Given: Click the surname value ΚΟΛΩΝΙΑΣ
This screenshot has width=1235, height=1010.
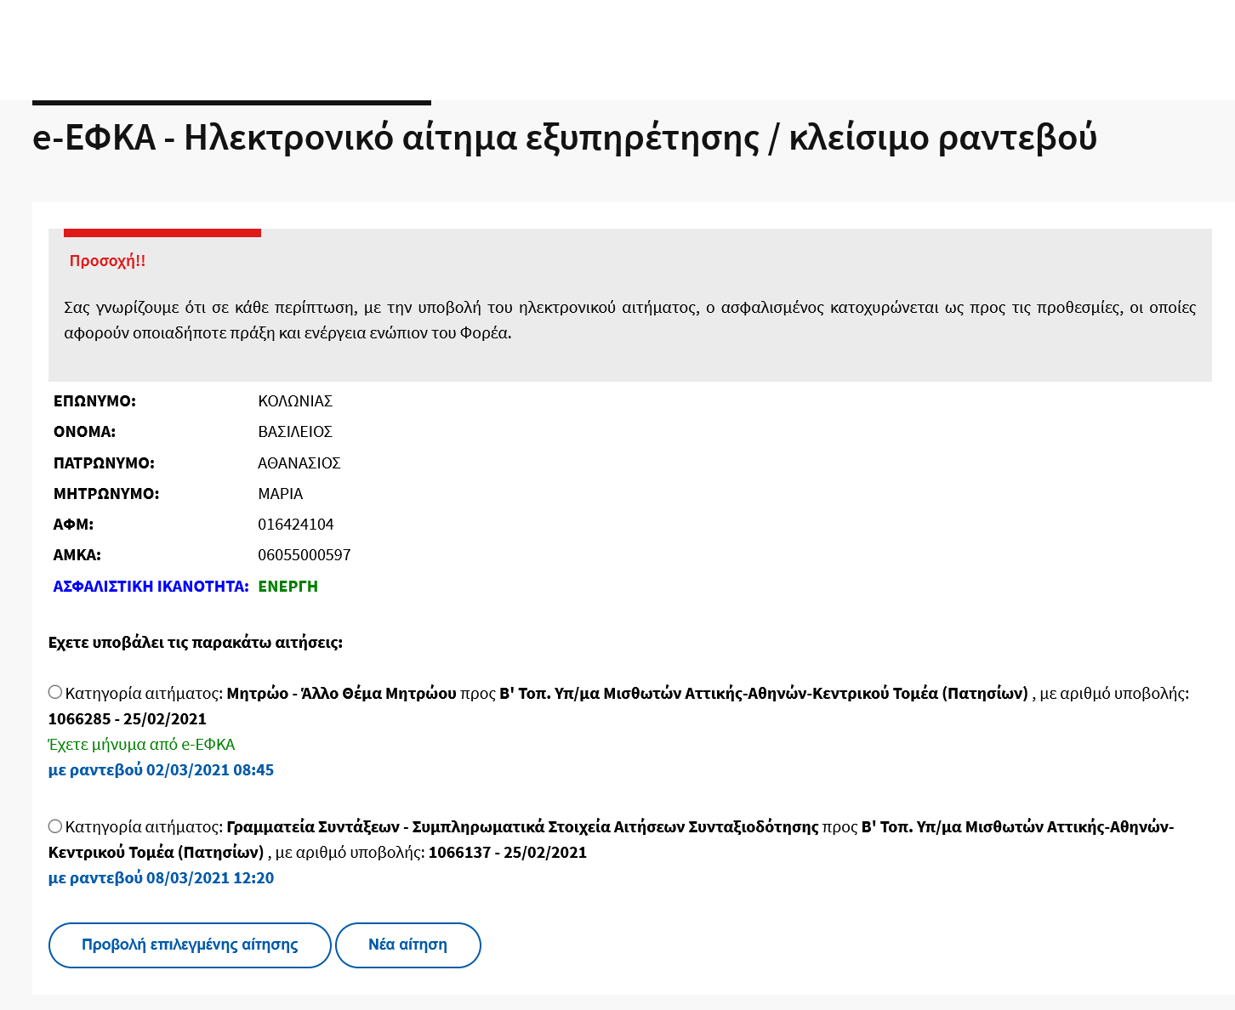Looking at the screenshot, I should tap(294, 401).
